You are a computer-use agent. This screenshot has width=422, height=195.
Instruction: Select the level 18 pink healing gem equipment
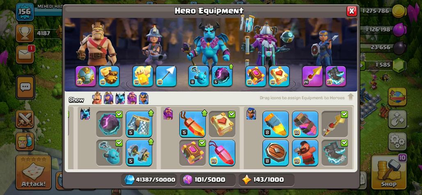[x=222, y=153]
